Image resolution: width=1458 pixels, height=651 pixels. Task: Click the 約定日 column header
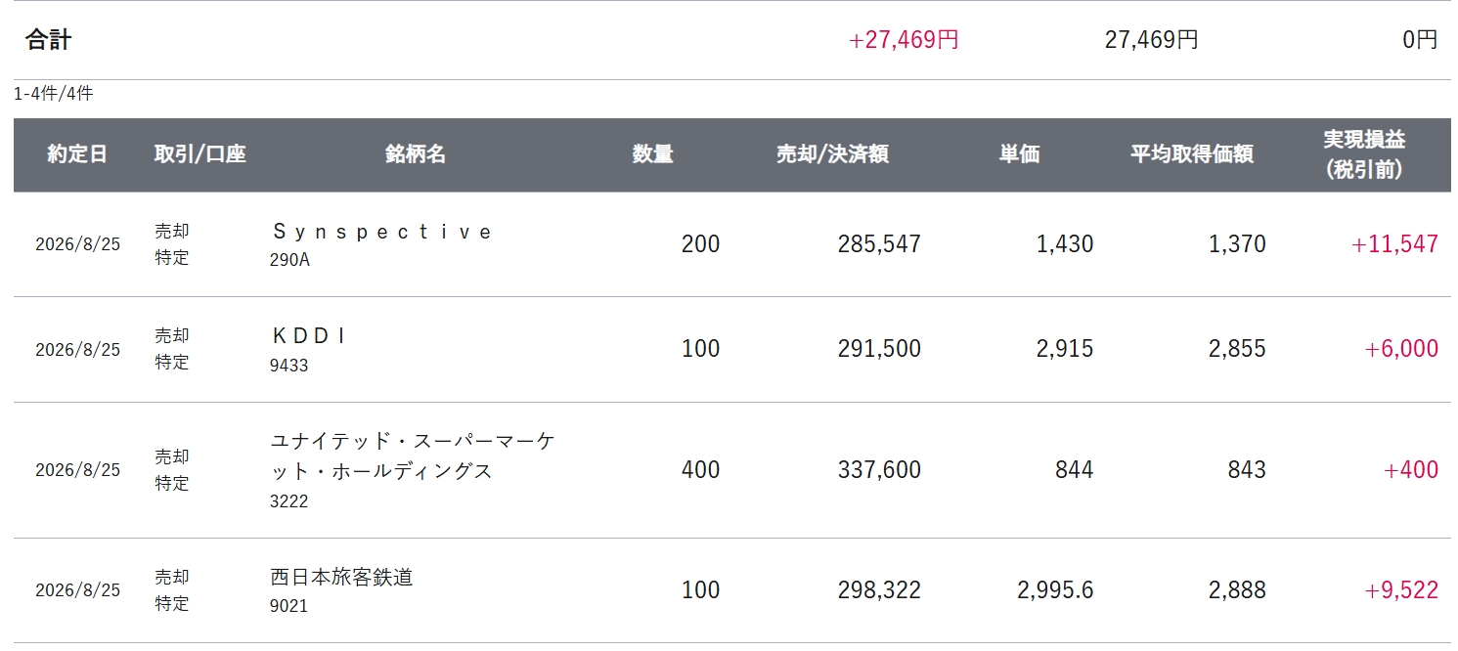tap(77, 154)
